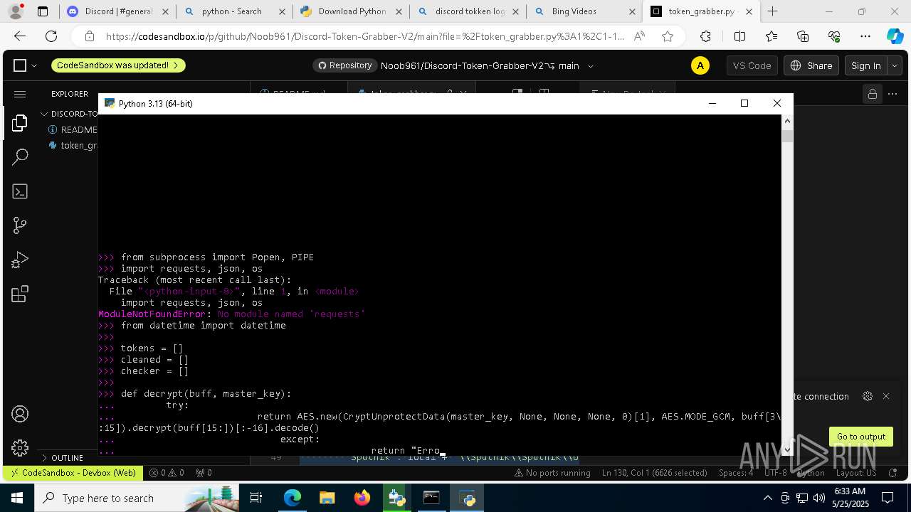The width and height of the screenshot is (911, 512).
Task: Open Edge Settings and more menu
Action: 865,36
